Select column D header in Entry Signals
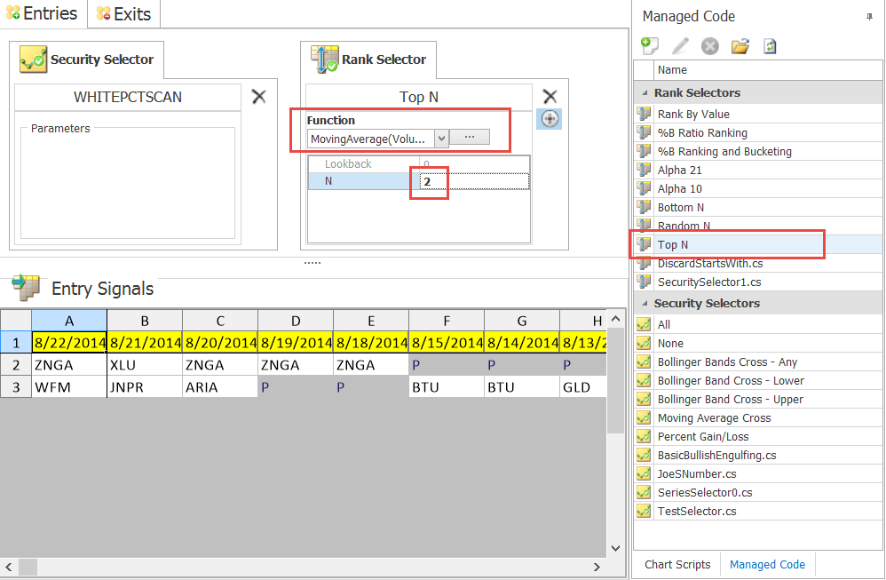886x580 pixels. 296,322
